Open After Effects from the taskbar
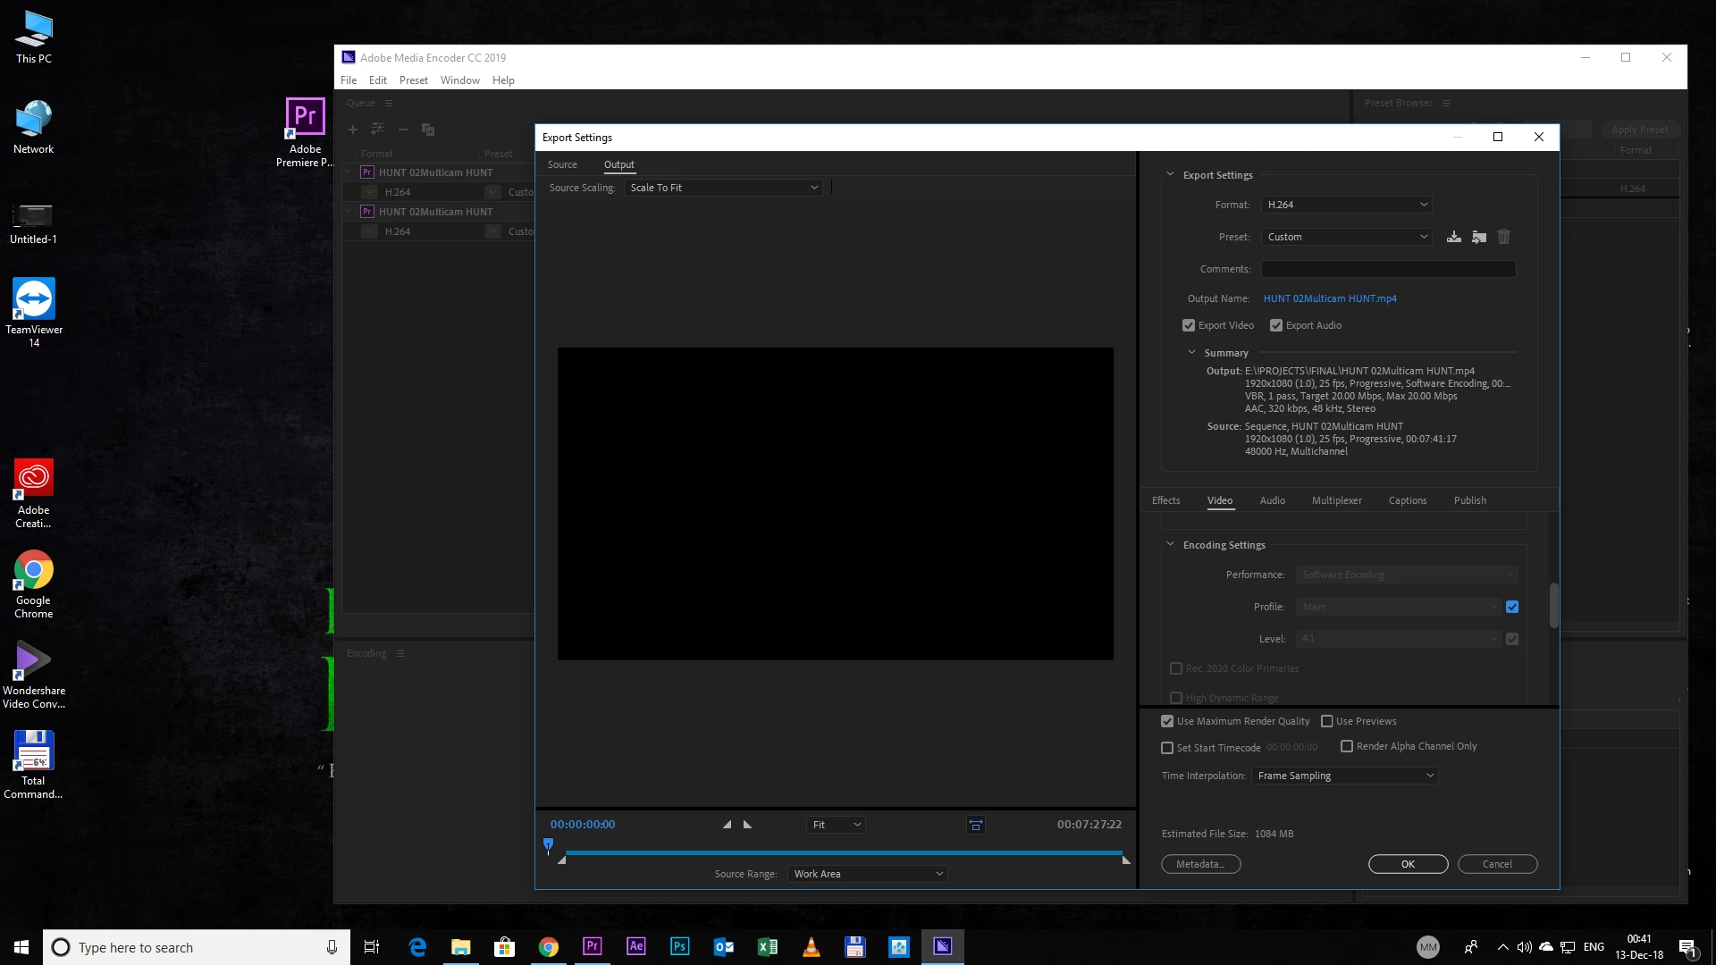The image size is (1716, 965). tap(636, 947)
